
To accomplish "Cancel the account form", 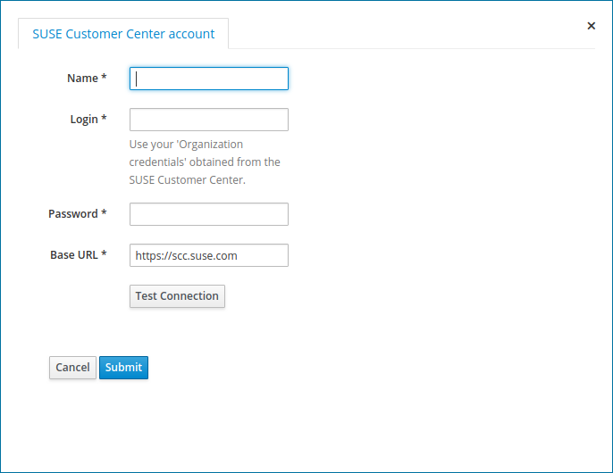I will pos(72,368).
